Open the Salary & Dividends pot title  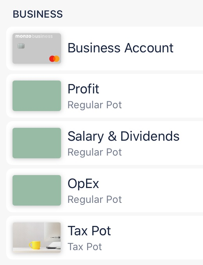(124, 136)
